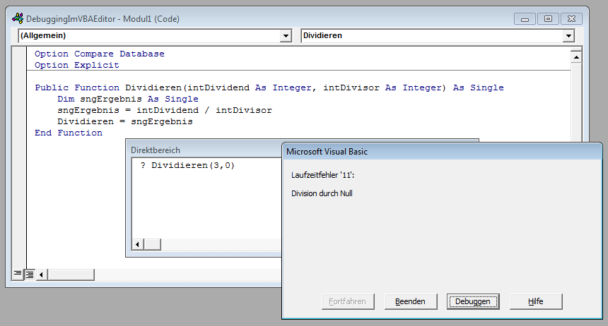Click left arrow of code window's horizontal scrollbar
Viewport: 608px width, 326px height.
coord(41,275)
